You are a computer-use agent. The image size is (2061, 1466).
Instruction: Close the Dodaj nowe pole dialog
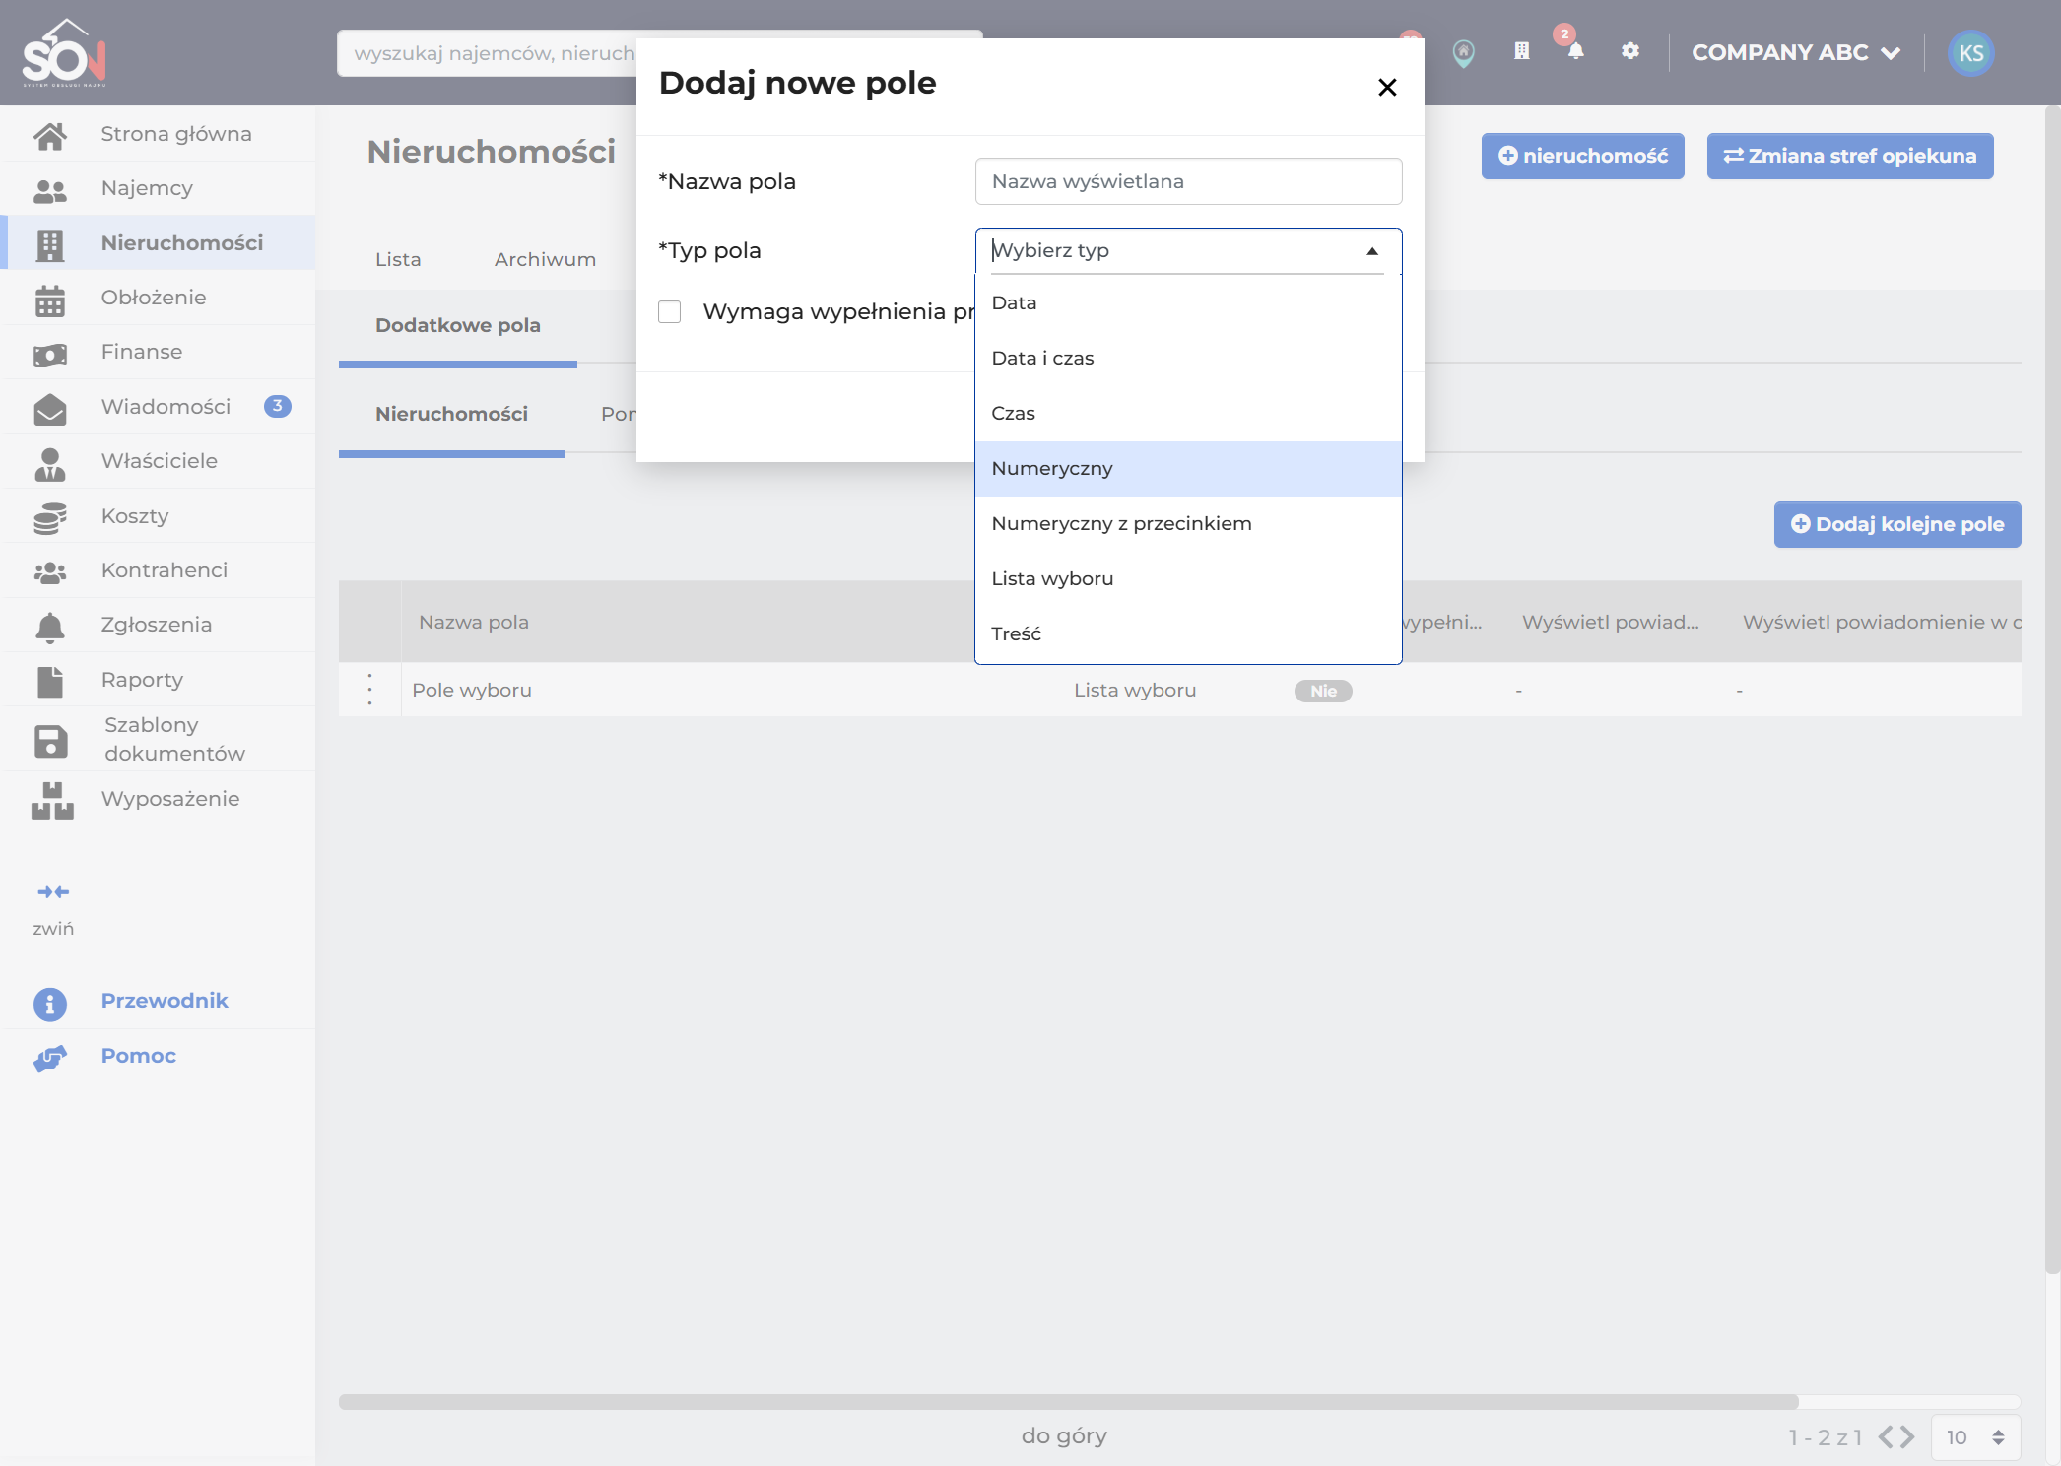(x=1387, y=88)
